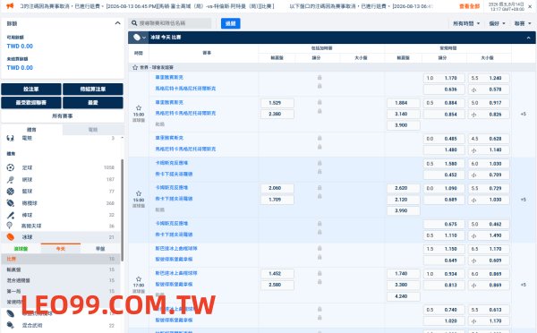The image size is (537, 333).
Task: Open sport selector dropdown arrow in header
Action: pyautogui.click(x=144, y=38)
